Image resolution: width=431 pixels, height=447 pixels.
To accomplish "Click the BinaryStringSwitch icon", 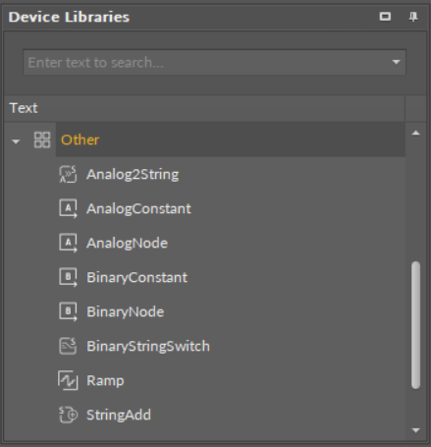I will pyautogui.click(x=68, y=346).
